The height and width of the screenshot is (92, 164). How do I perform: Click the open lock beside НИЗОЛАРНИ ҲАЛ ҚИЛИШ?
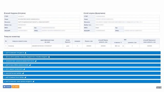[23, 73]
